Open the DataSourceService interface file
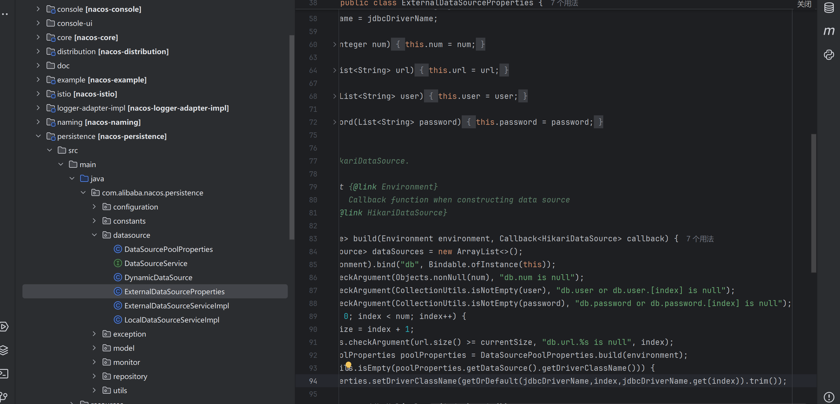Viewport: 840px width, 404px height. coord(156,263)
